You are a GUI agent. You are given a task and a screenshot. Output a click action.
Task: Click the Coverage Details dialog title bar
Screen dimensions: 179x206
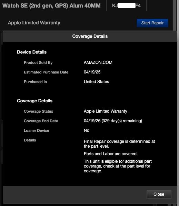point(90,36)
